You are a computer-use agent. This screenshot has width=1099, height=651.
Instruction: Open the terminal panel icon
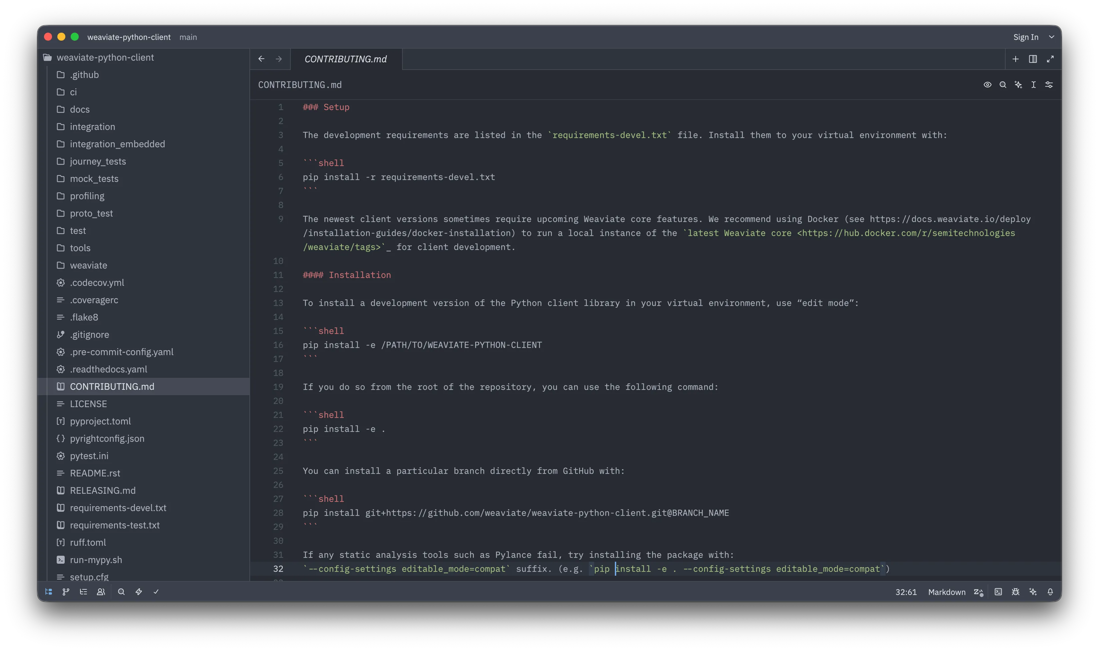click(x=998, y=592)
